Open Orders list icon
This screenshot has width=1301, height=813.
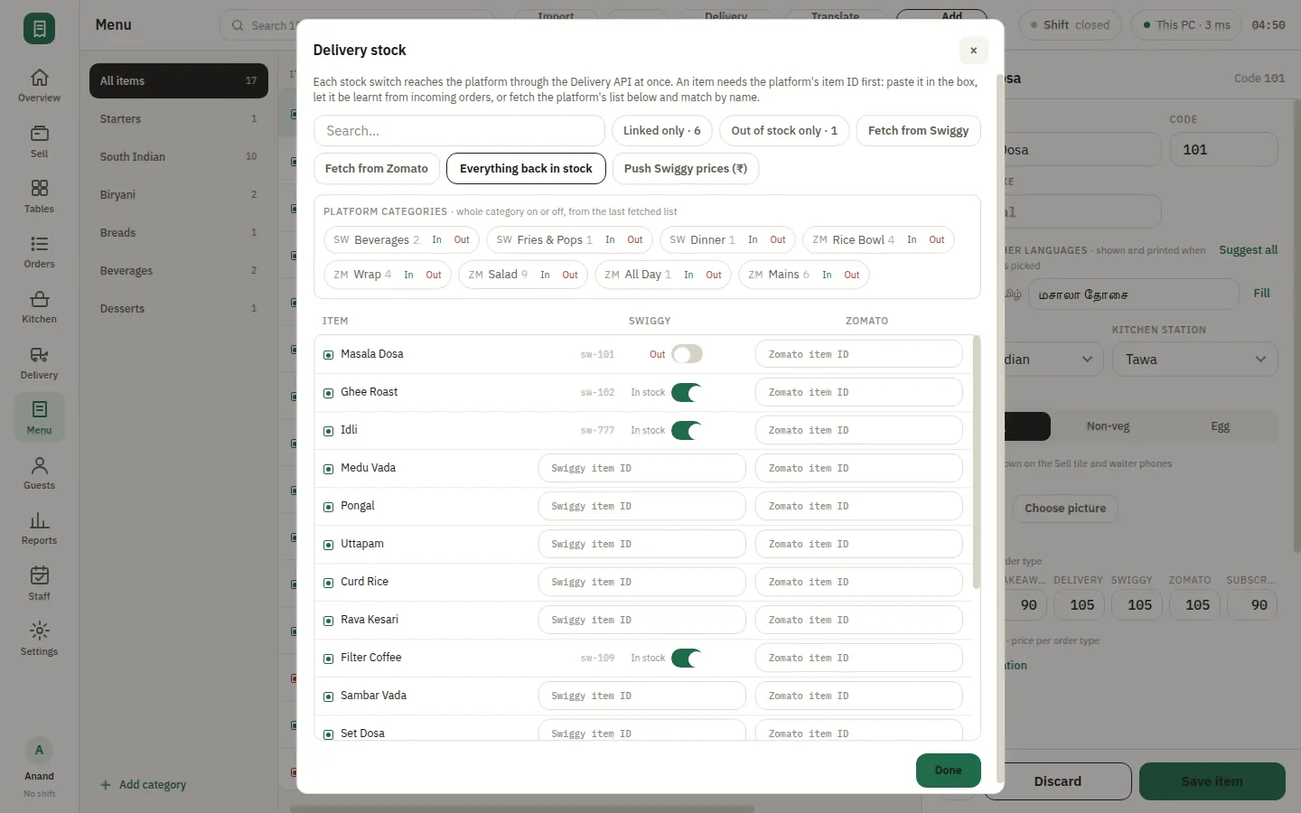[x=39, y=244]
